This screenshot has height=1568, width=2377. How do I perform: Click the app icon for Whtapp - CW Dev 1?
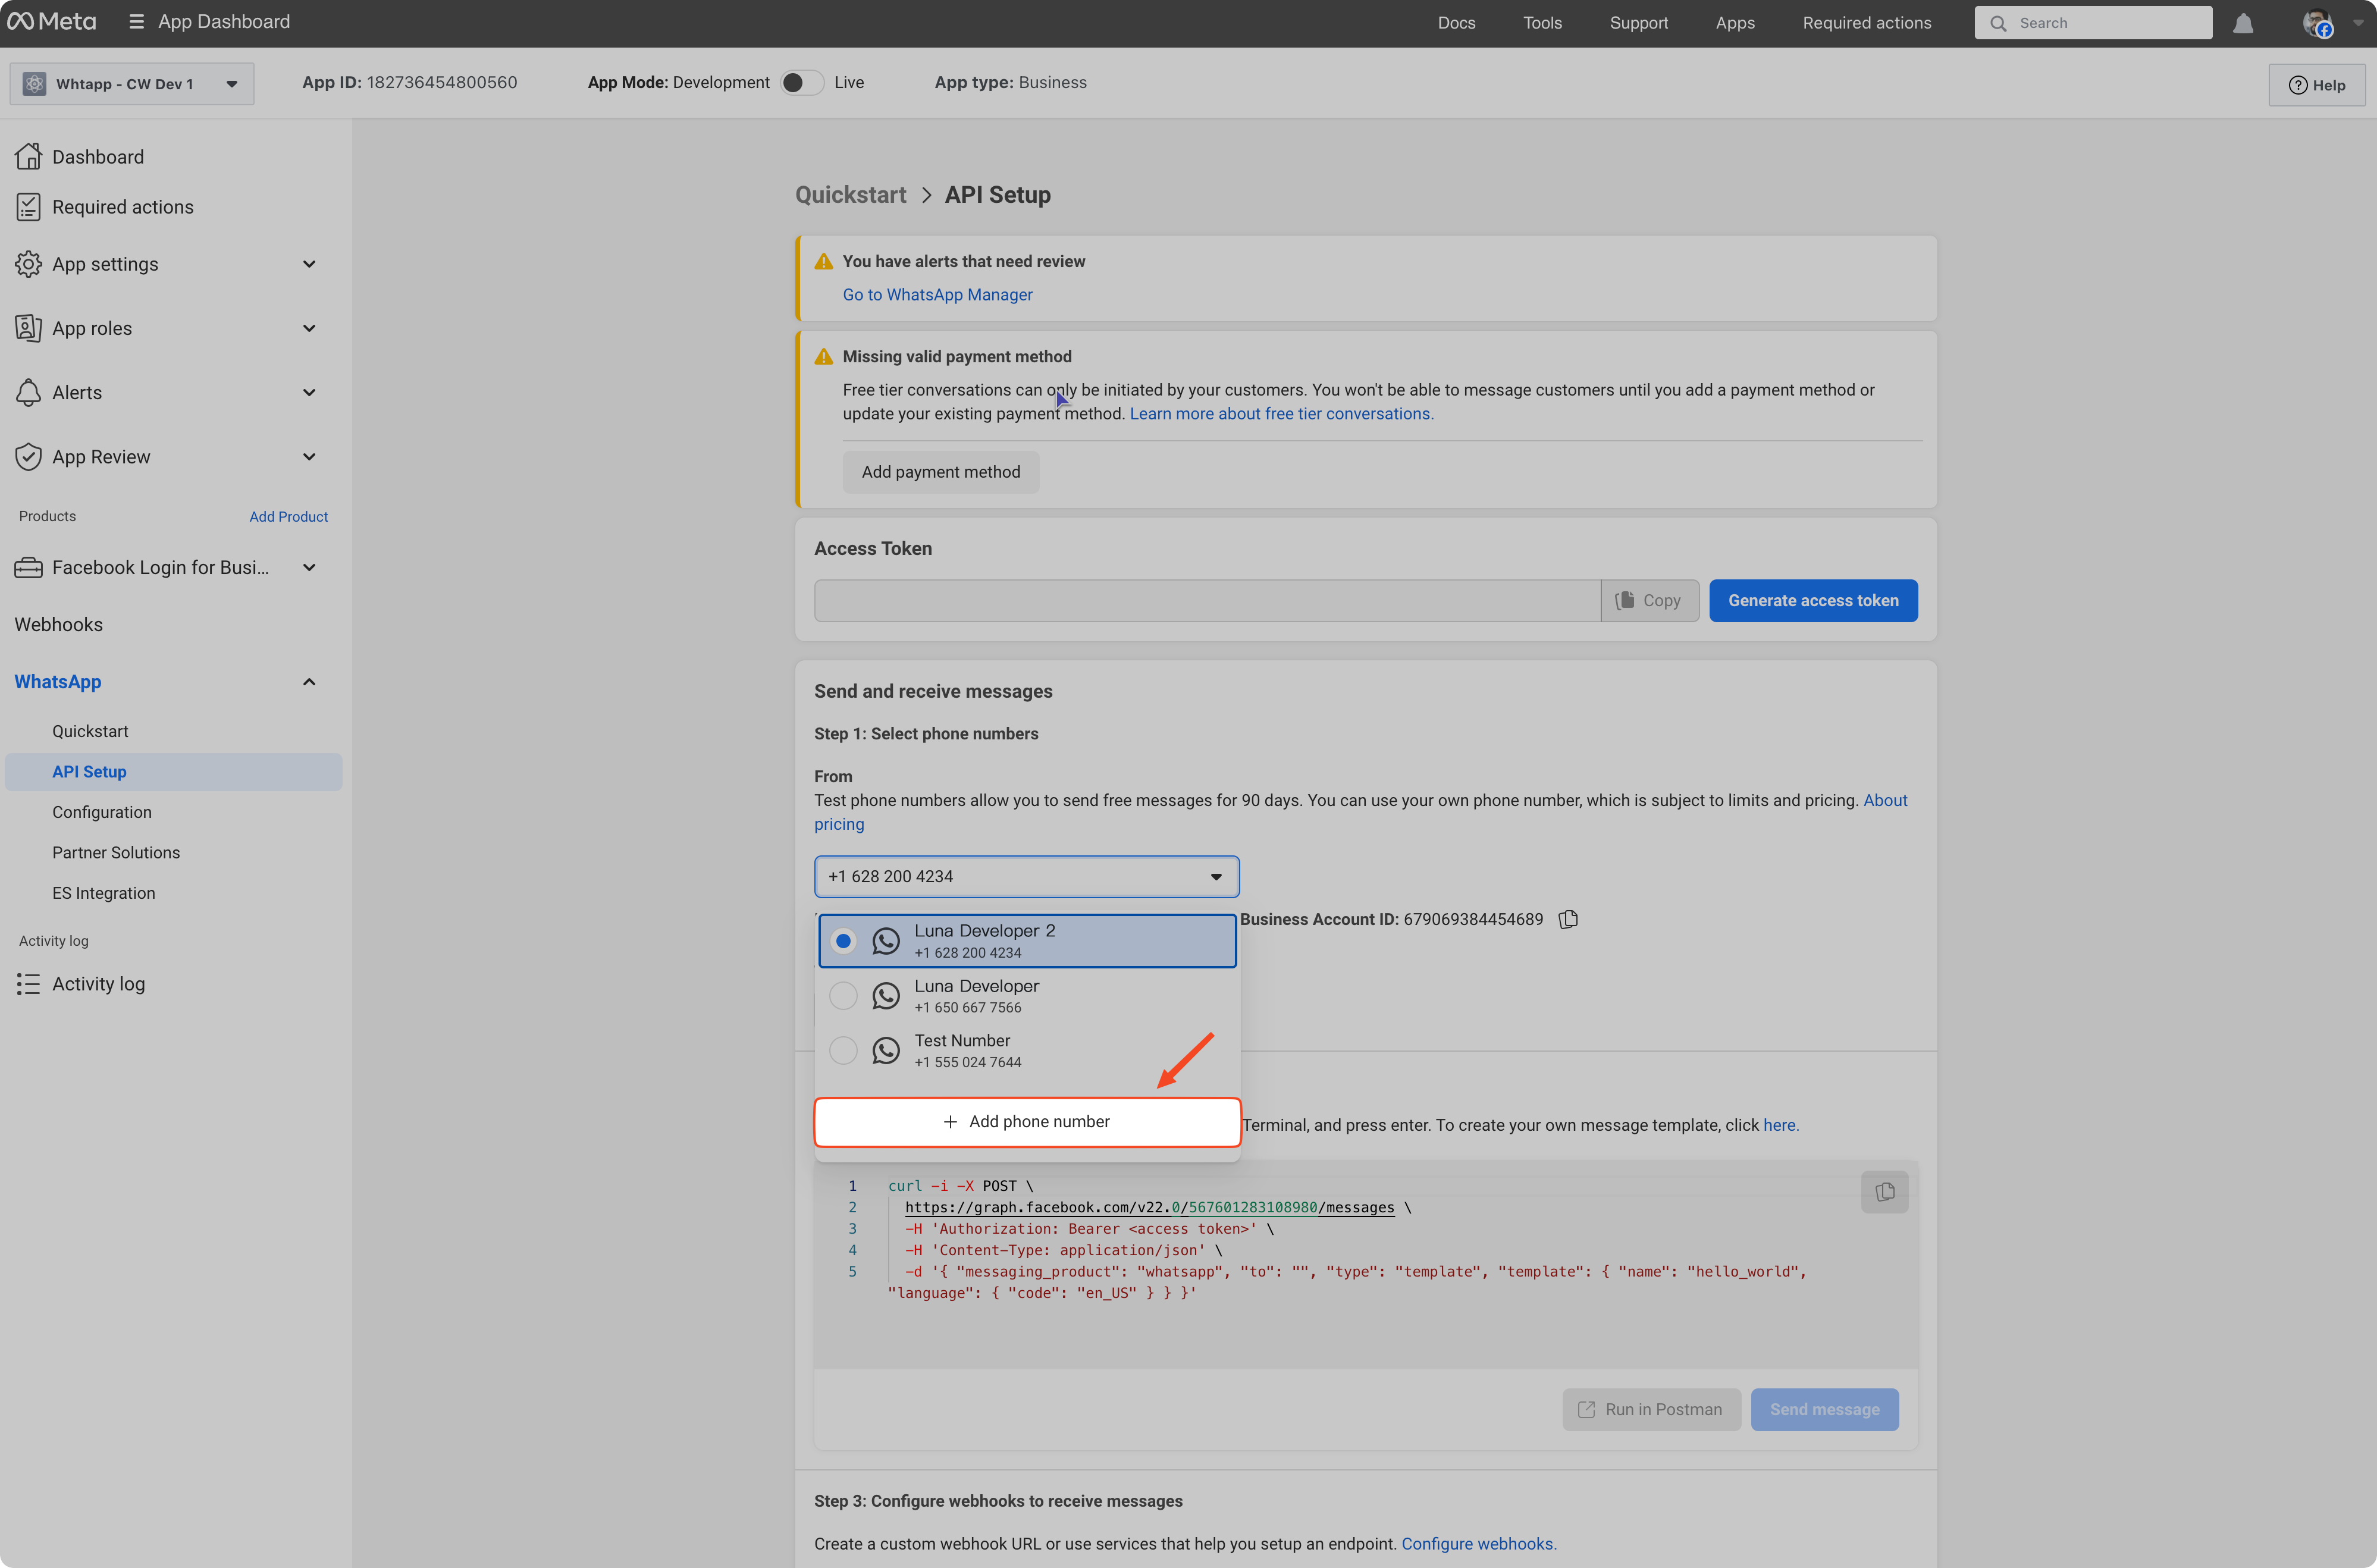coord(34,84)
